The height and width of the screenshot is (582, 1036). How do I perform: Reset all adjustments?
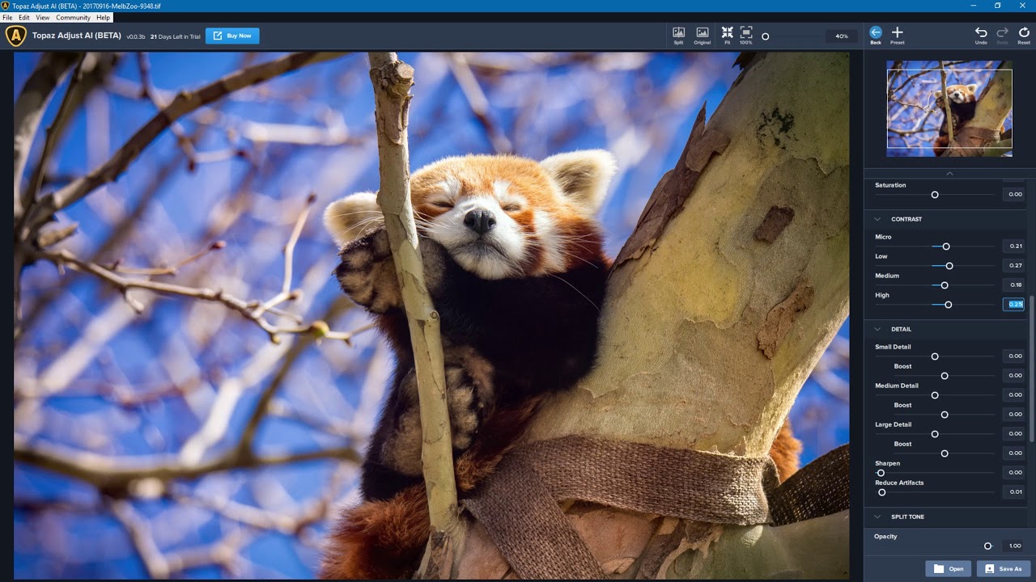pyautogui.click(x=1024, y=35)
